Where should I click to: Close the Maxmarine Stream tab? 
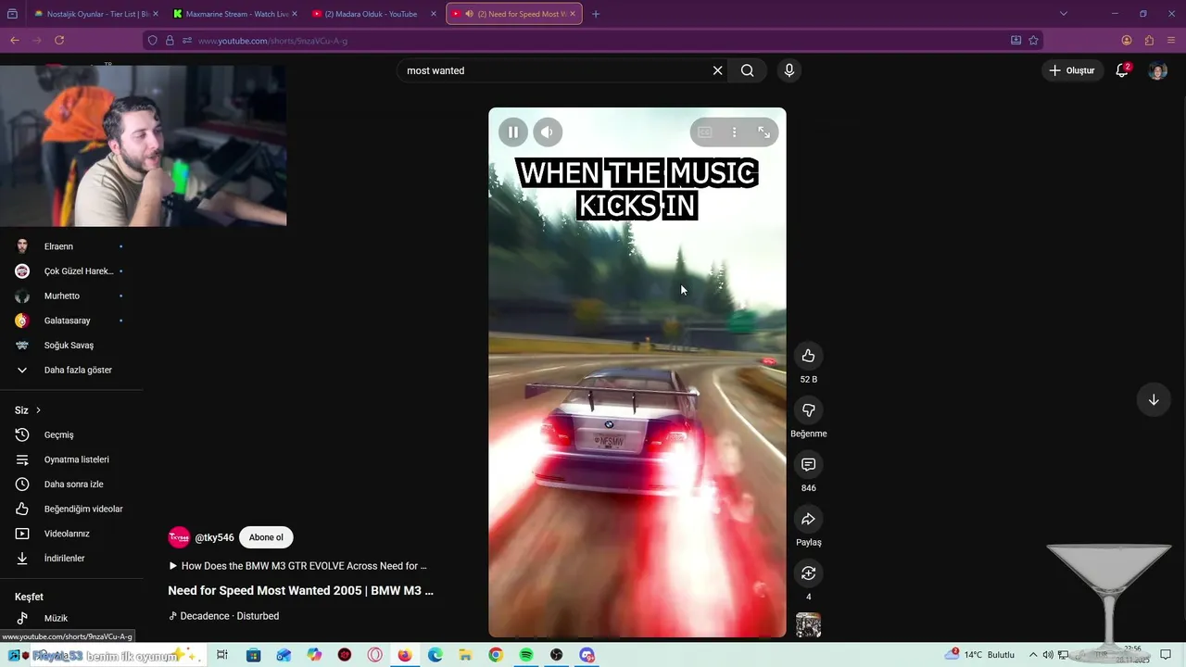click(x=294, y=14)
